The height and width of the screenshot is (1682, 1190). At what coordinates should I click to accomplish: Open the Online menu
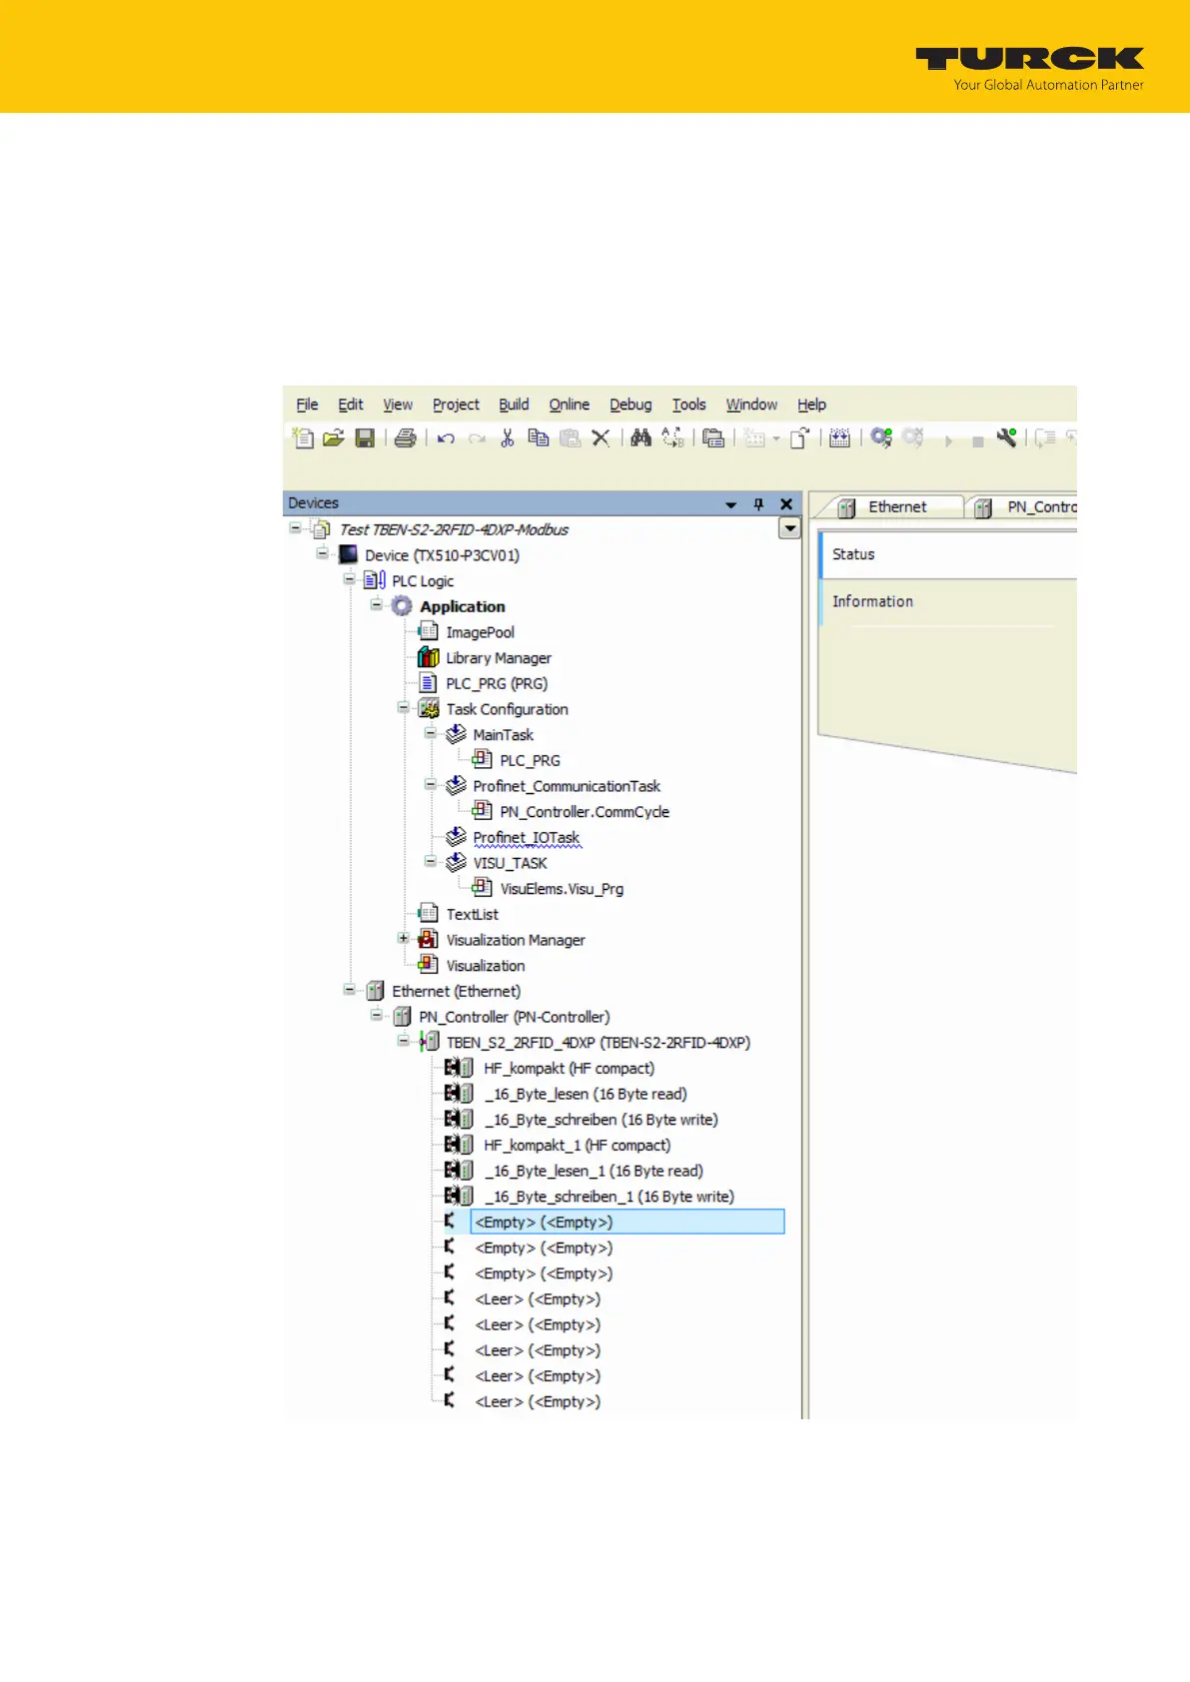coord(569,405)
